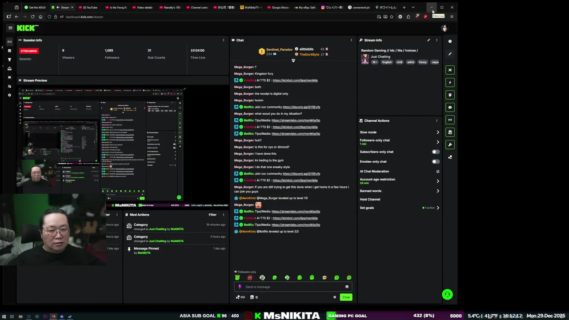Screen dimensions: 569x320
Task: Click the channel points infinity icon
Action: (x=240, y=297)
